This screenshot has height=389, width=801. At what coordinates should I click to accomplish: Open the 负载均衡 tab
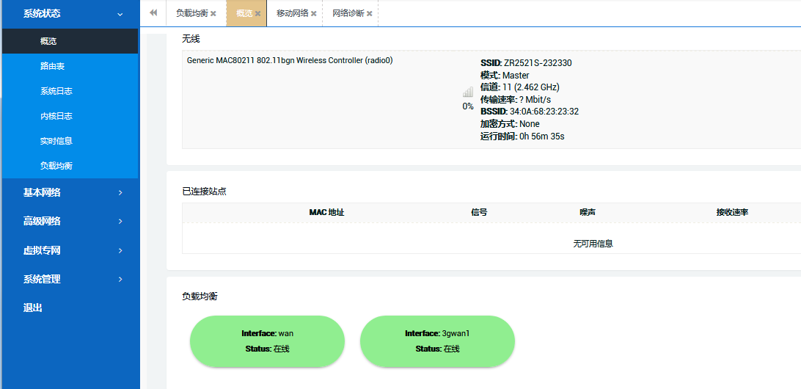(191, 13)
